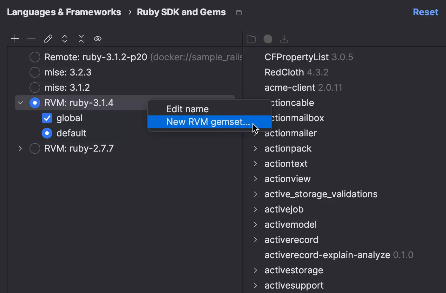Click the add SDK plus icon

[x=15, y=39]
